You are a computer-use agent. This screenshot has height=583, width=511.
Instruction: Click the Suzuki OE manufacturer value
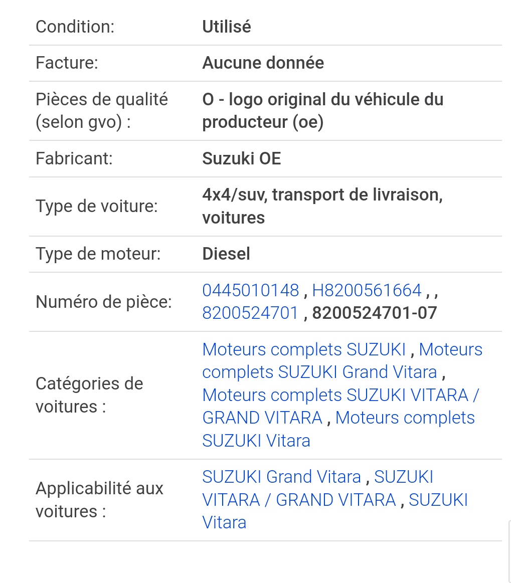pyautogui.click(x=241, y=159)
